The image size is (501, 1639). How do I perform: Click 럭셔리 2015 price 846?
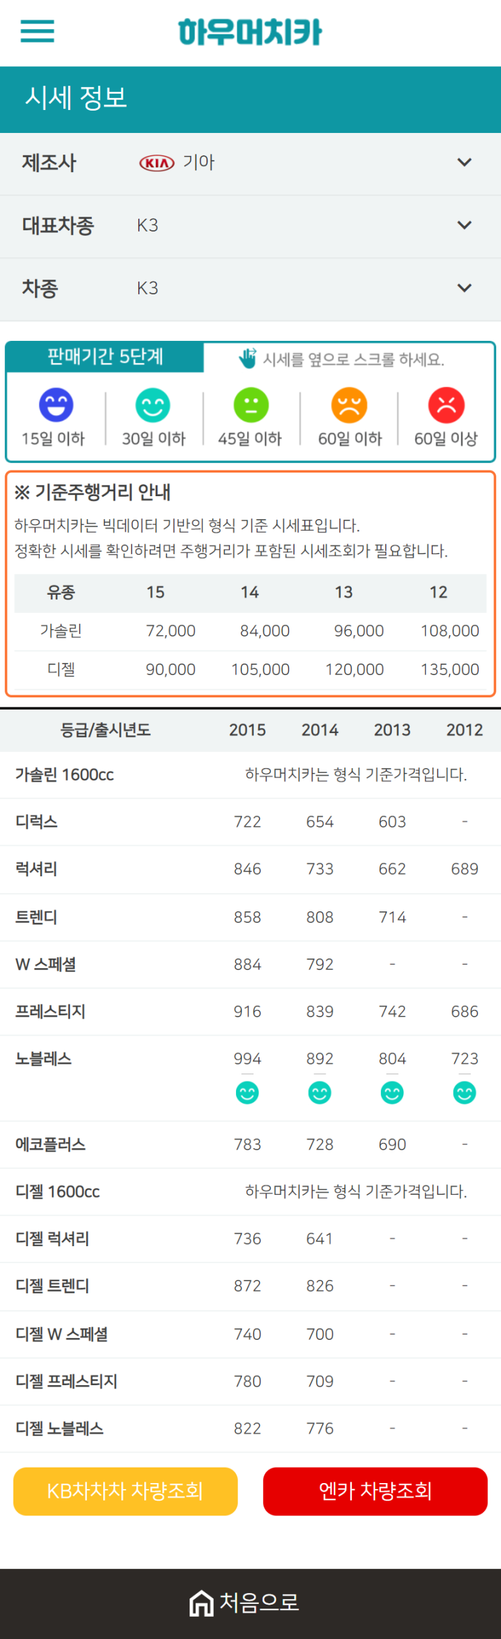pyautogui.click(x=247, y=869)
